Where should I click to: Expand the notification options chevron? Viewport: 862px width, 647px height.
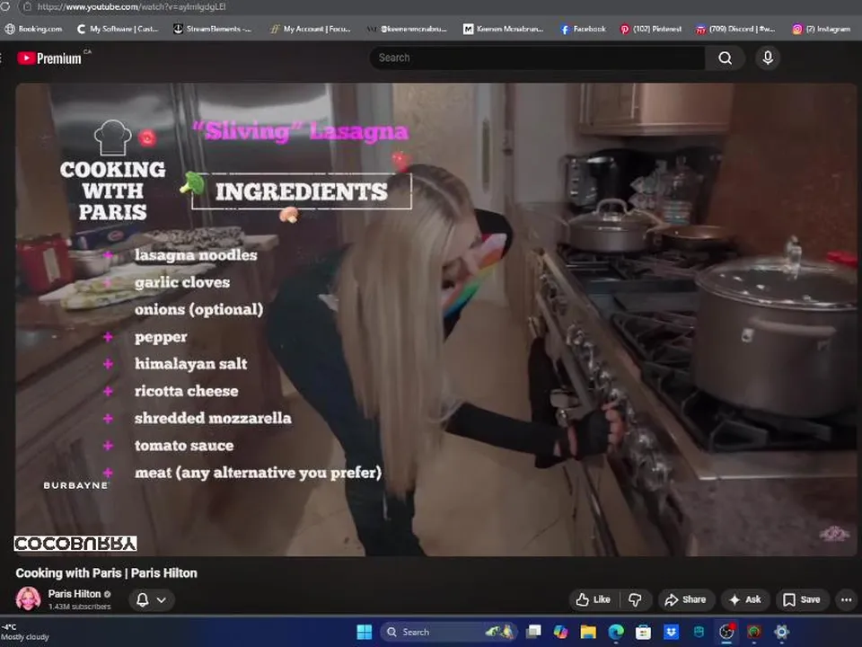pyautogui.click(x=162, y=599)
